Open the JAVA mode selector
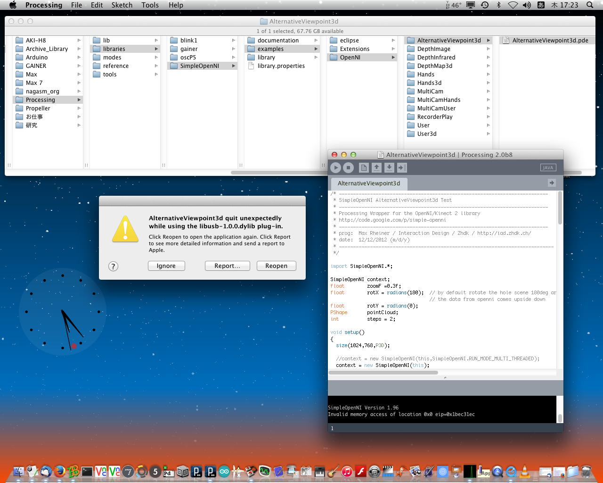The width and height of the screenshot is (603, 483). click(548, 167)
